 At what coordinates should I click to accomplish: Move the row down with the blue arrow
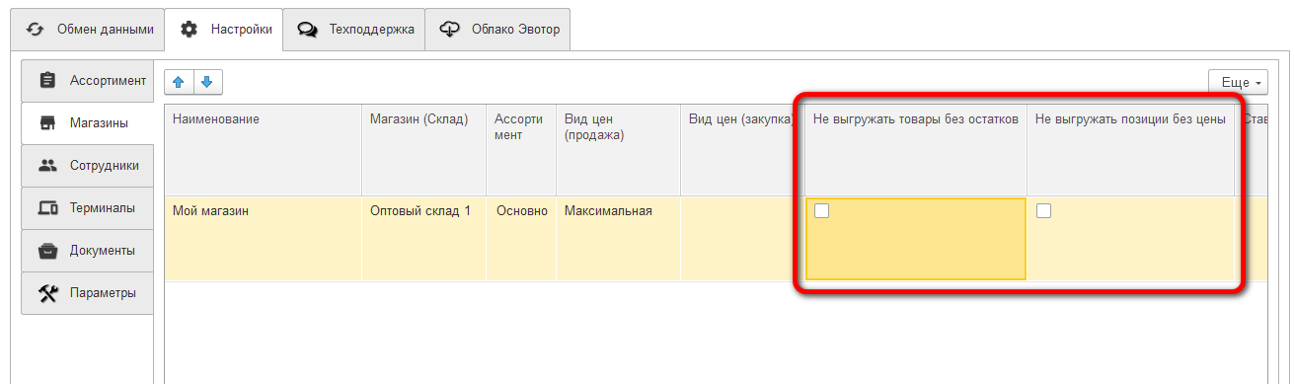click(x=208, y=82)
